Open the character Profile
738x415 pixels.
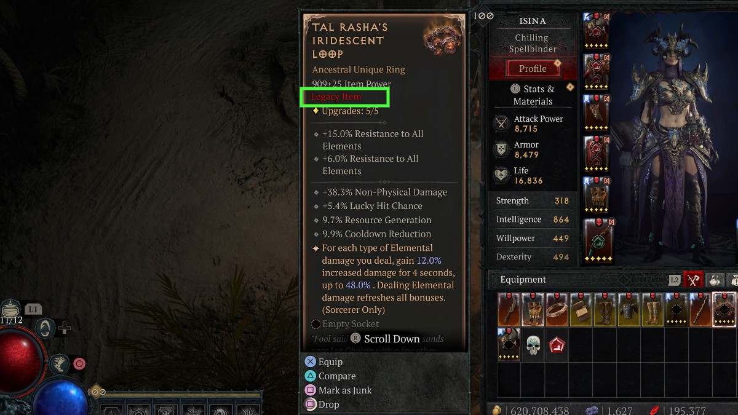[533, 68]
